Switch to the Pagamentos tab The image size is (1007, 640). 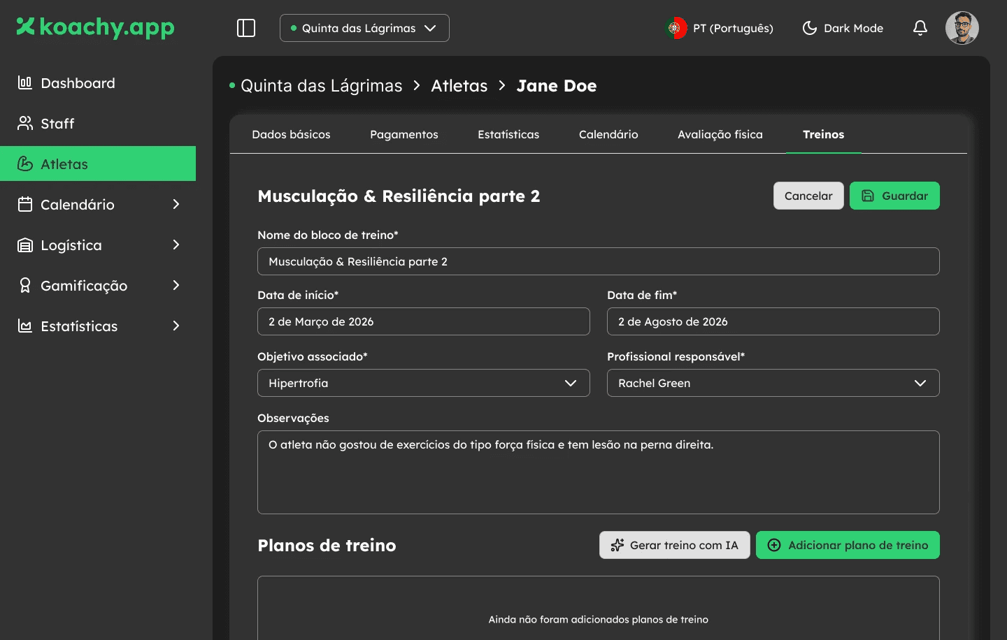(x=404, y=134)
